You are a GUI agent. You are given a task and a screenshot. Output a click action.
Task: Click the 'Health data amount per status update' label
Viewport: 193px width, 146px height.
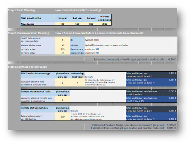(x=31, y=39)
